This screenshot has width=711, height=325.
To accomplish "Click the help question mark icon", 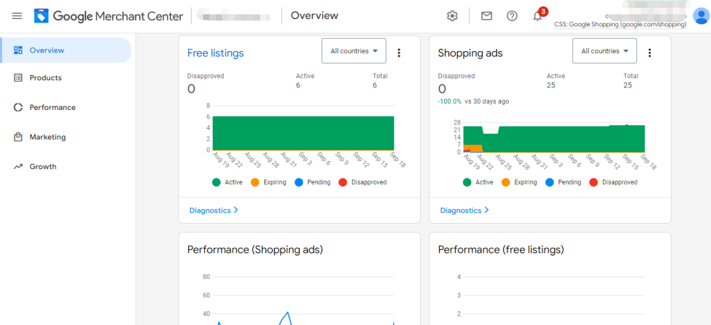I will tap(512, 16).
